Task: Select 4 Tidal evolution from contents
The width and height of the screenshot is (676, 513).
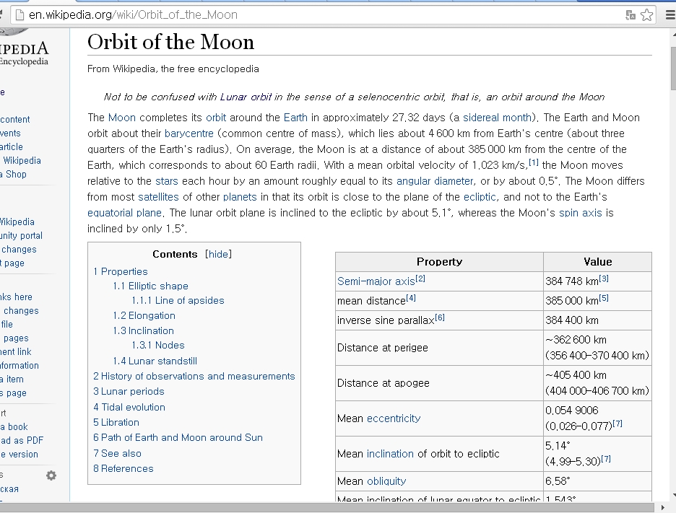Action: point(129,407)
